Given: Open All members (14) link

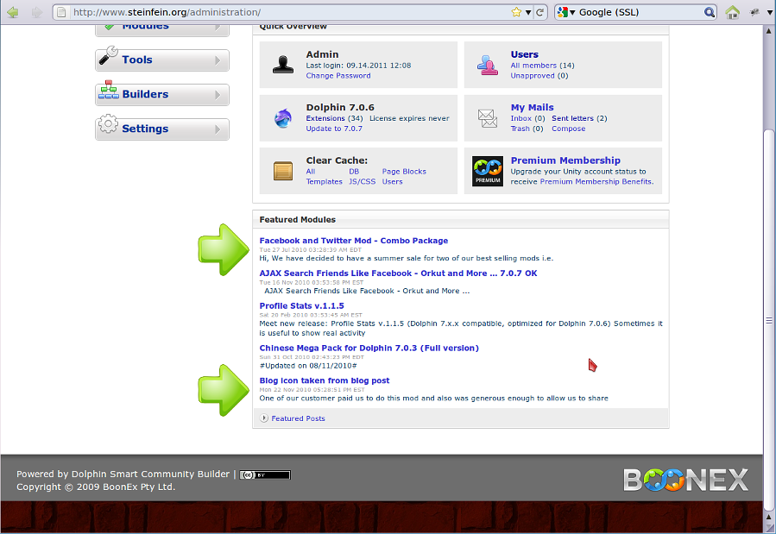Looking at the screenshot, I should click(x=542, y=66).
